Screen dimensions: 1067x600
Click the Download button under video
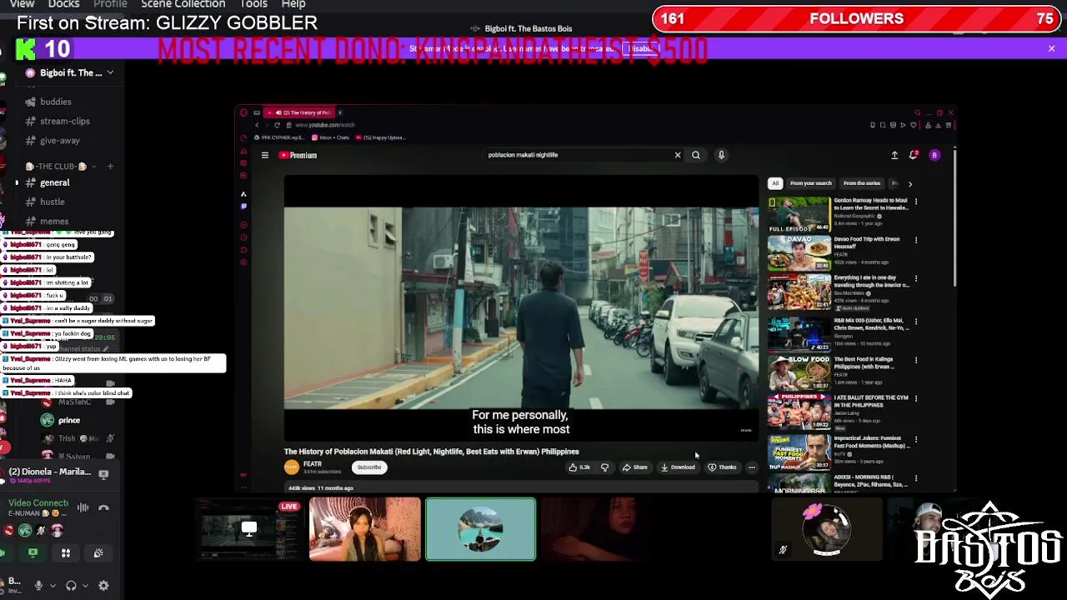[x=678, y=467]
